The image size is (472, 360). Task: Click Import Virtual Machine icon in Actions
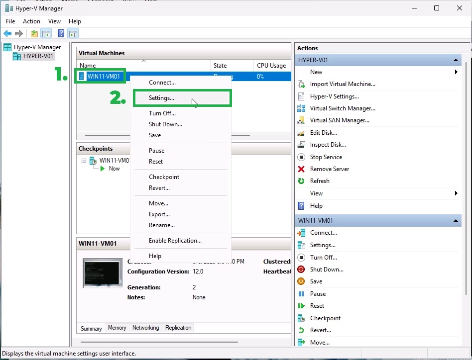[x=301, y=84]
